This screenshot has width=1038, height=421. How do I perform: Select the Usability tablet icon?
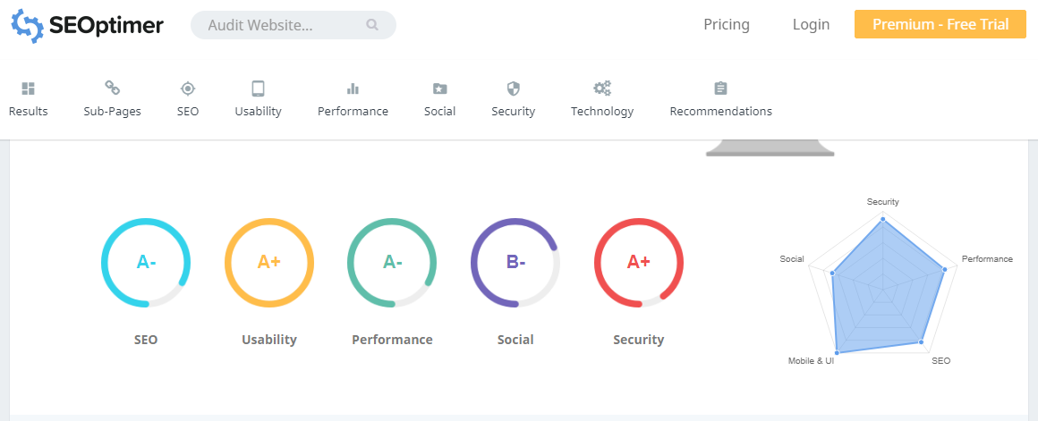click(x=259, y=88)
